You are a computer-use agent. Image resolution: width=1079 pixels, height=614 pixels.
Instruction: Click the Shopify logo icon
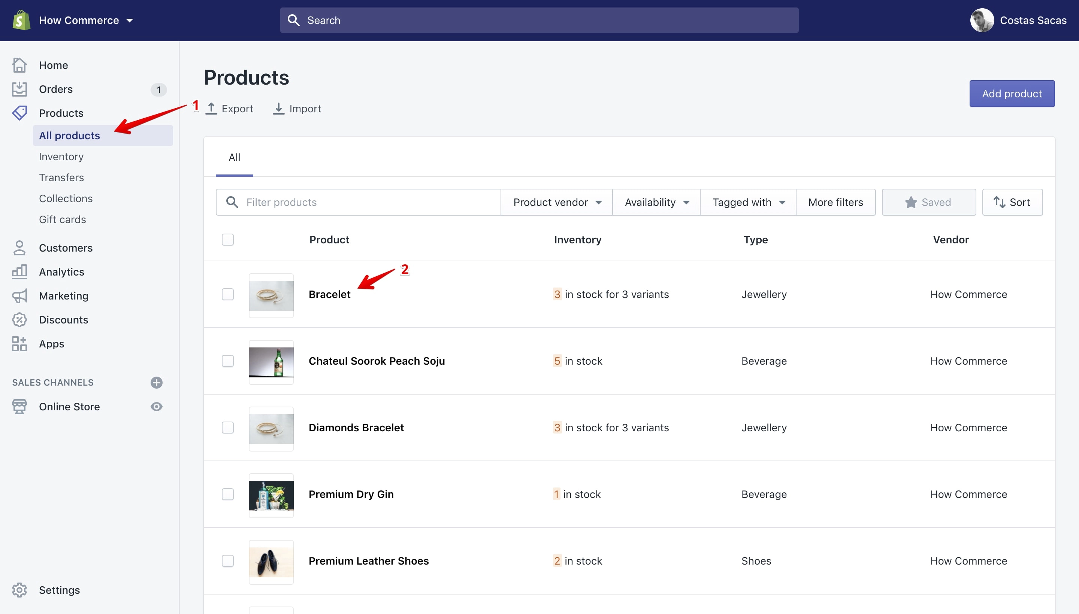(x=21, y=20)
